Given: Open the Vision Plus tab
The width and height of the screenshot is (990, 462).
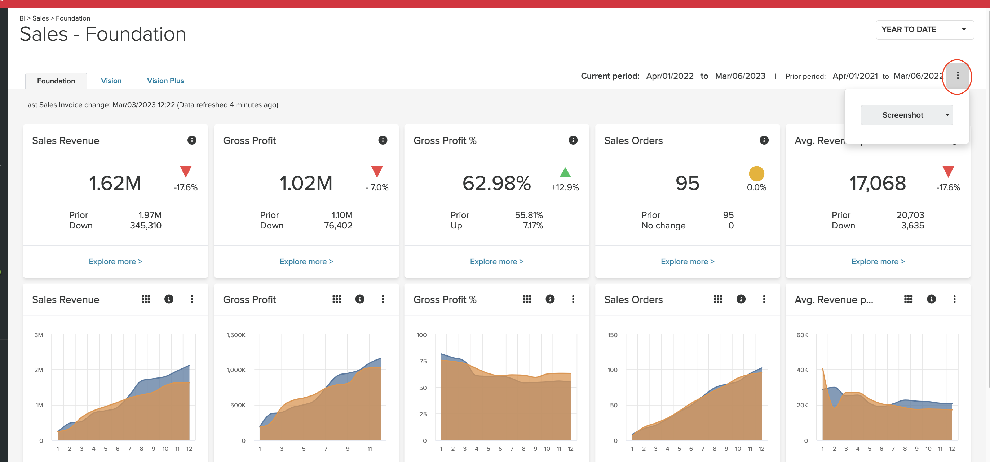Looking at the screenshot, I should tap(165, 81).
